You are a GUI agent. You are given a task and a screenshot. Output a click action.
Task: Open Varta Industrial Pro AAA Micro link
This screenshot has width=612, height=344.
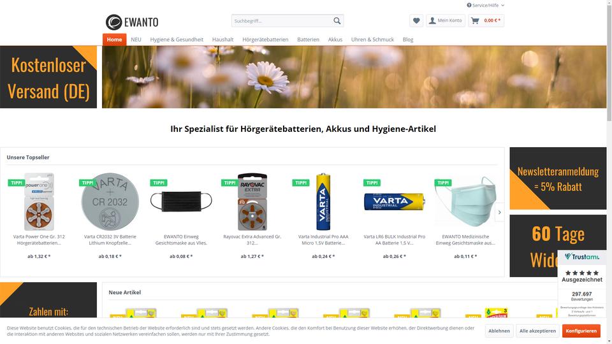pos(323,240)
